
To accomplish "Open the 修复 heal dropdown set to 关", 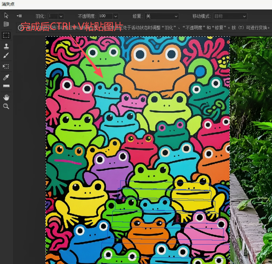I will click(x=162, y=16).
